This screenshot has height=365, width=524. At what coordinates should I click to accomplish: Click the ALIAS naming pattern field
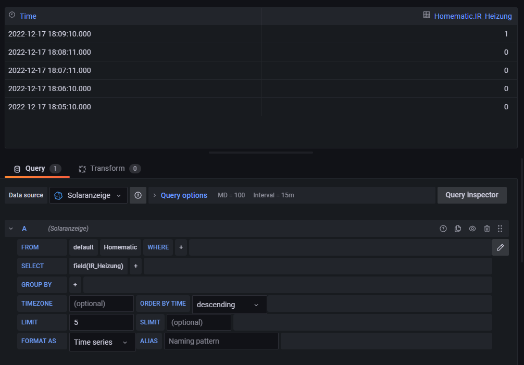pos(221,341)
